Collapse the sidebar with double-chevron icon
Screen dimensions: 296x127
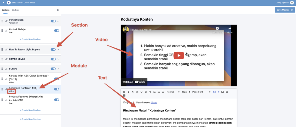[58, 10]
